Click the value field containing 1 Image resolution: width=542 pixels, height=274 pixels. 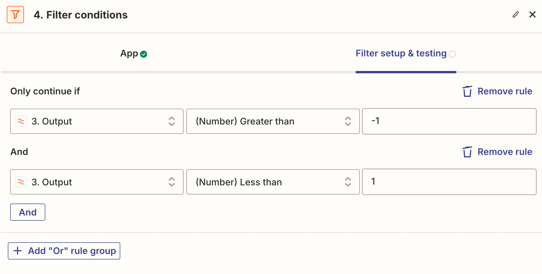coord(449,182)
